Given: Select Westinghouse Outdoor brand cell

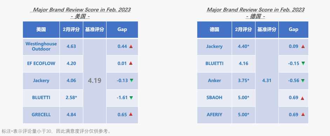Looking at the screenshot, I should (41, 46).
